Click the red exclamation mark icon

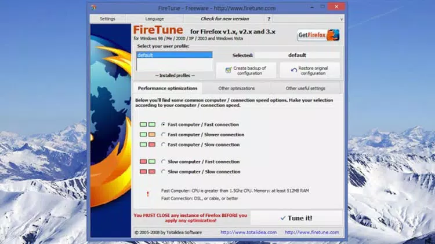click(148, 194)
